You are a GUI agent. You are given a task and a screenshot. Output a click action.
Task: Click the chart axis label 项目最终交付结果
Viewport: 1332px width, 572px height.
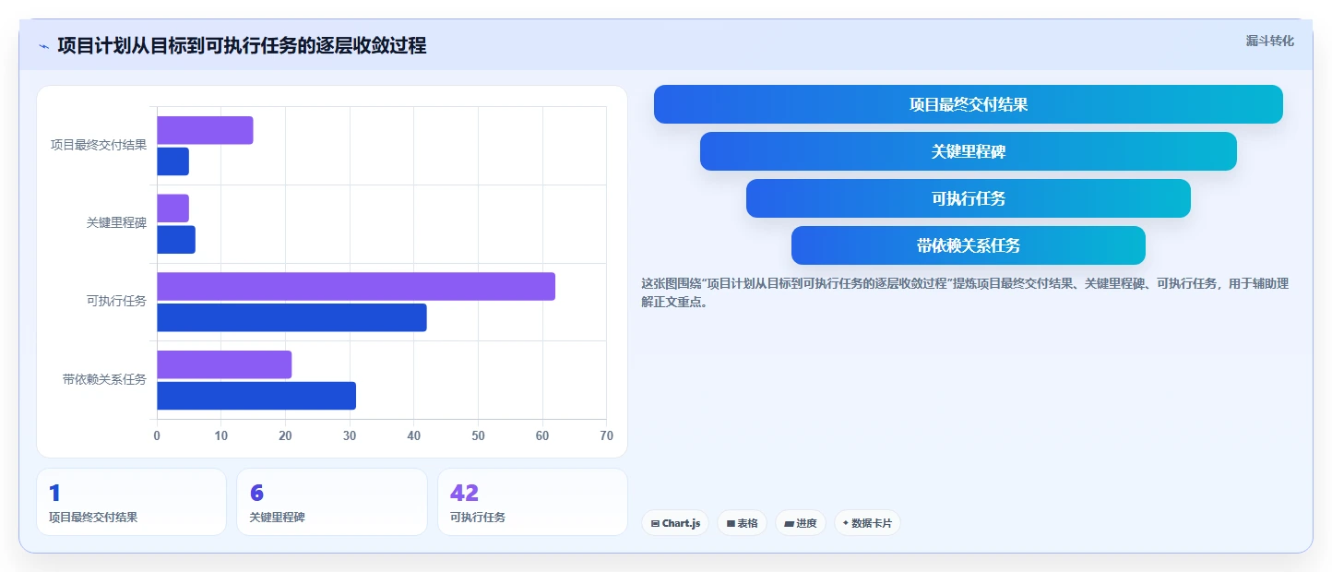(99, 146)
